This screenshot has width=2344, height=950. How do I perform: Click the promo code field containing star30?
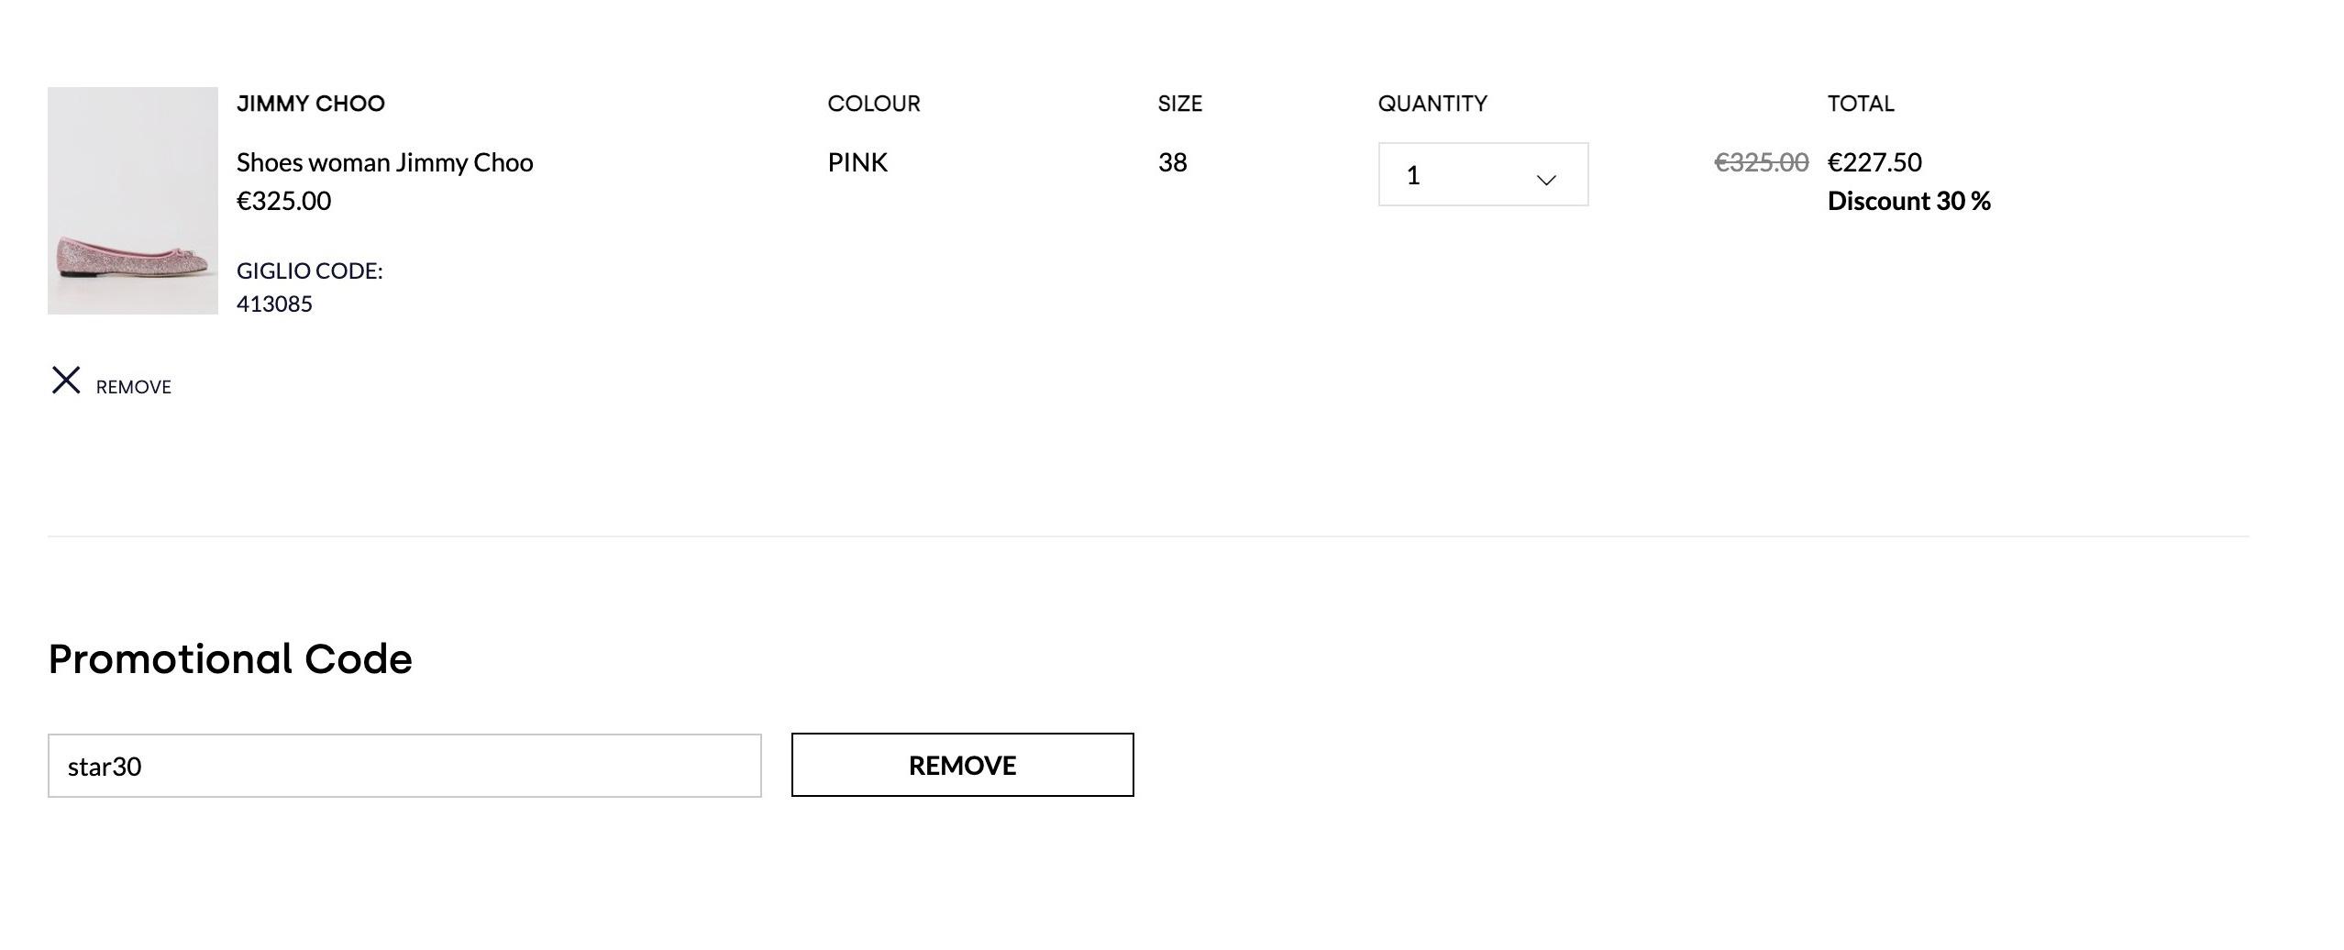(x=404, y=766)
